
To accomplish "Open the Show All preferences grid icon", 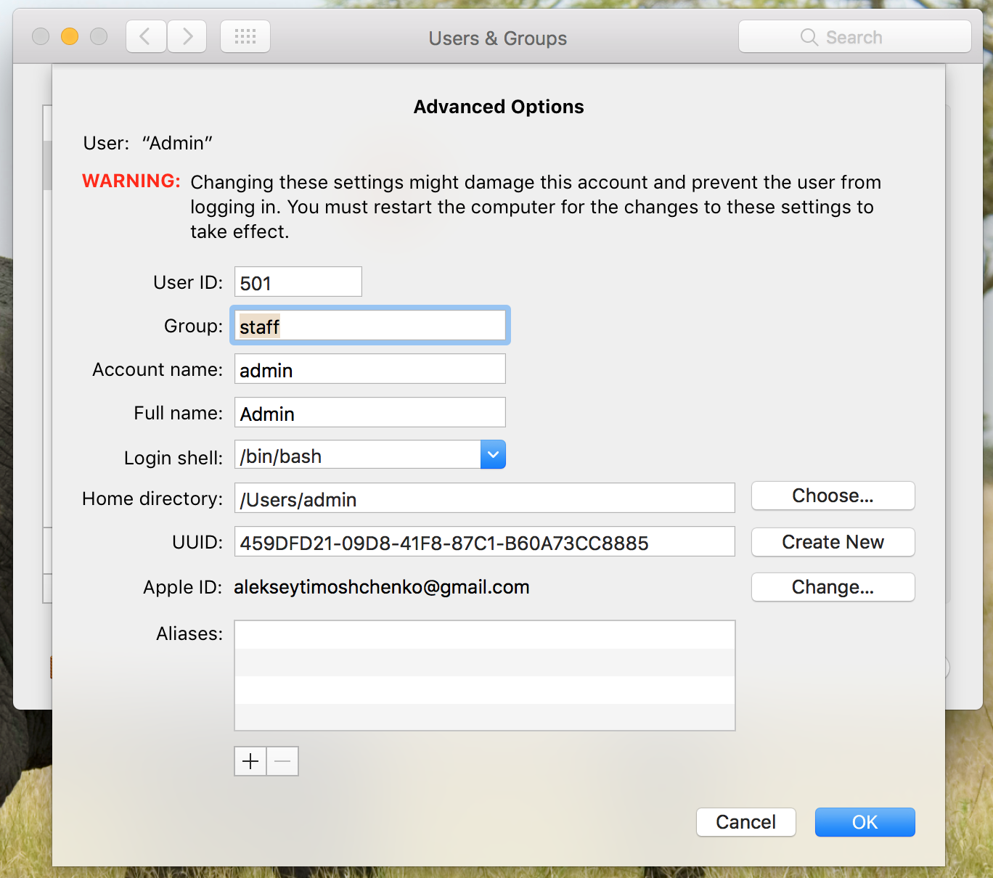I will click(245, 36).
